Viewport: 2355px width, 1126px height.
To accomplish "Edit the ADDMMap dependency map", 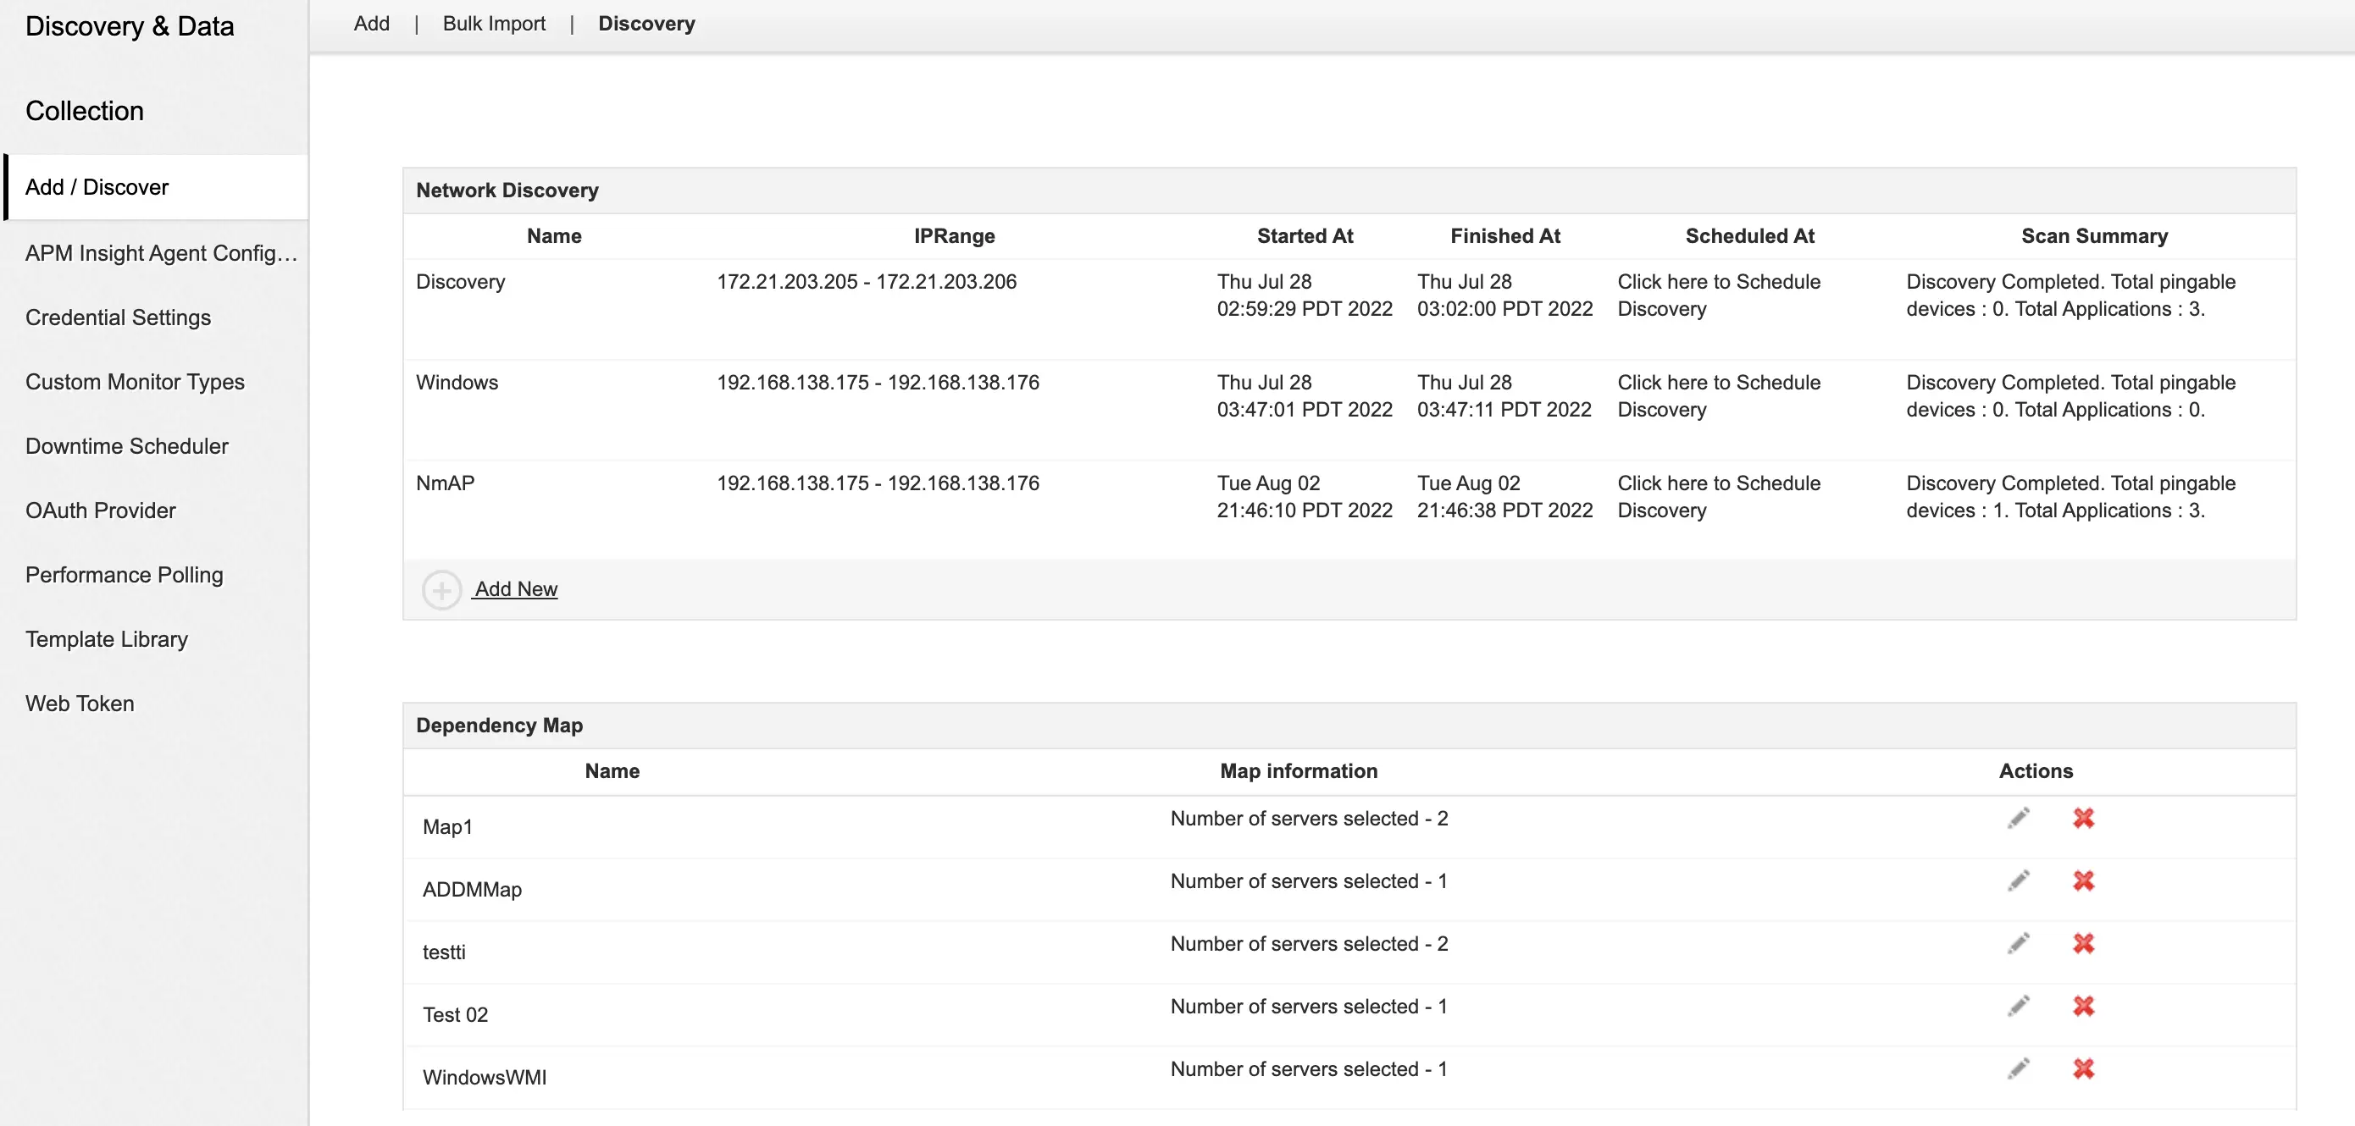I will pyautogui.click(x=2019, y=881).
